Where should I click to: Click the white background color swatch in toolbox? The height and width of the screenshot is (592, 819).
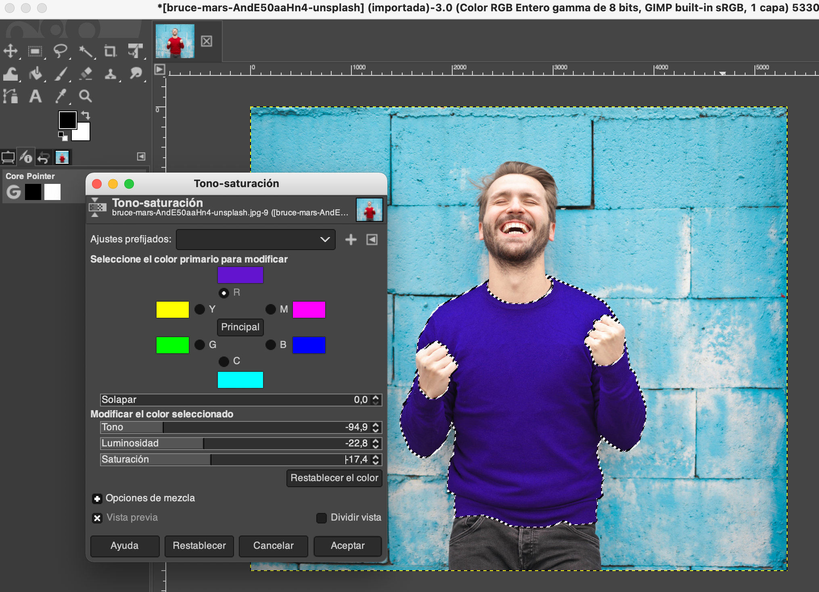[83, 133]
